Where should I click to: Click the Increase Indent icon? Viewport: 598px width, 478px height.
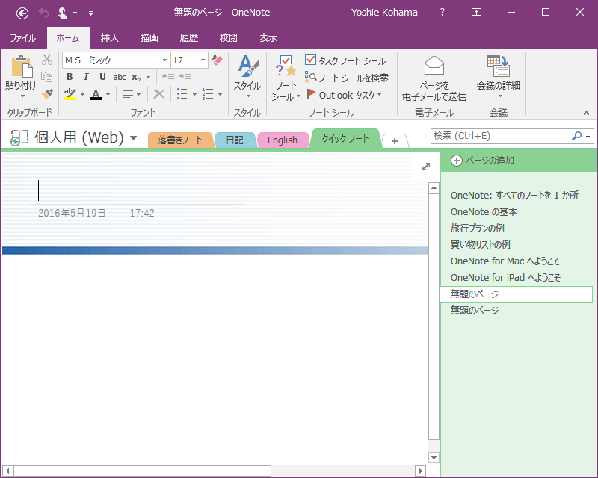click(185, 77)
